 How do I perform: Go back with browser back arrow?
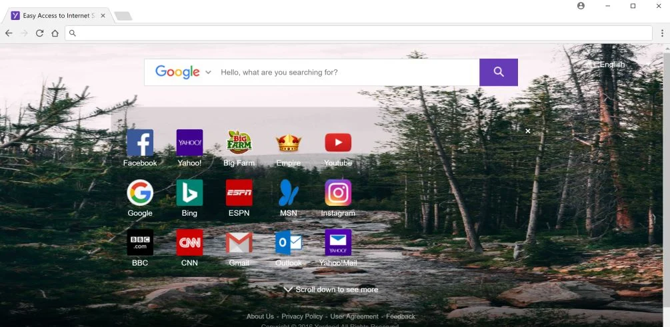[9, 33]
